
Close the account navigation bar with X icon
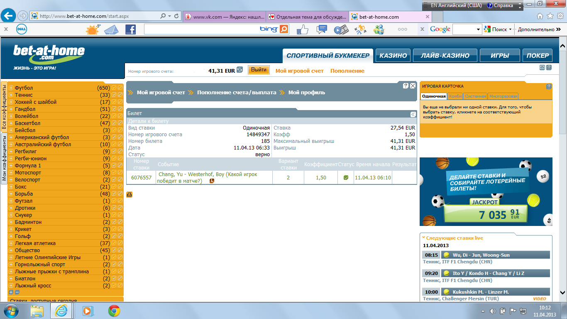tap(413, 86)
